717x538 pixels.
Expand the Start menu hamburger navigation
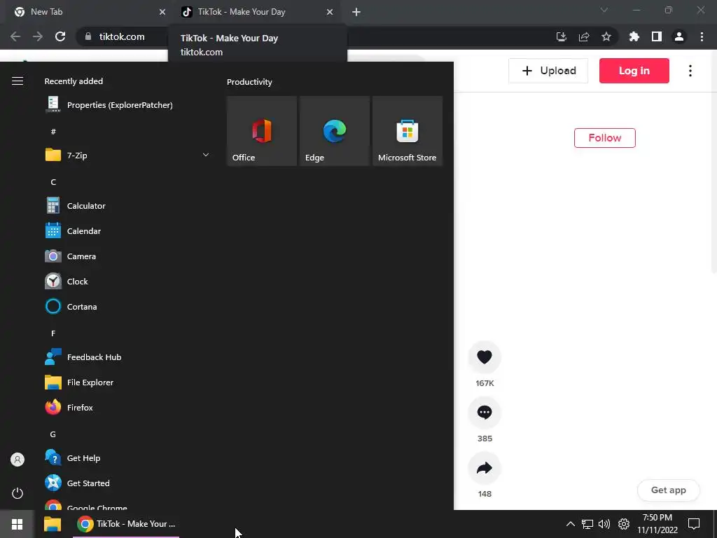coord(18,81)
